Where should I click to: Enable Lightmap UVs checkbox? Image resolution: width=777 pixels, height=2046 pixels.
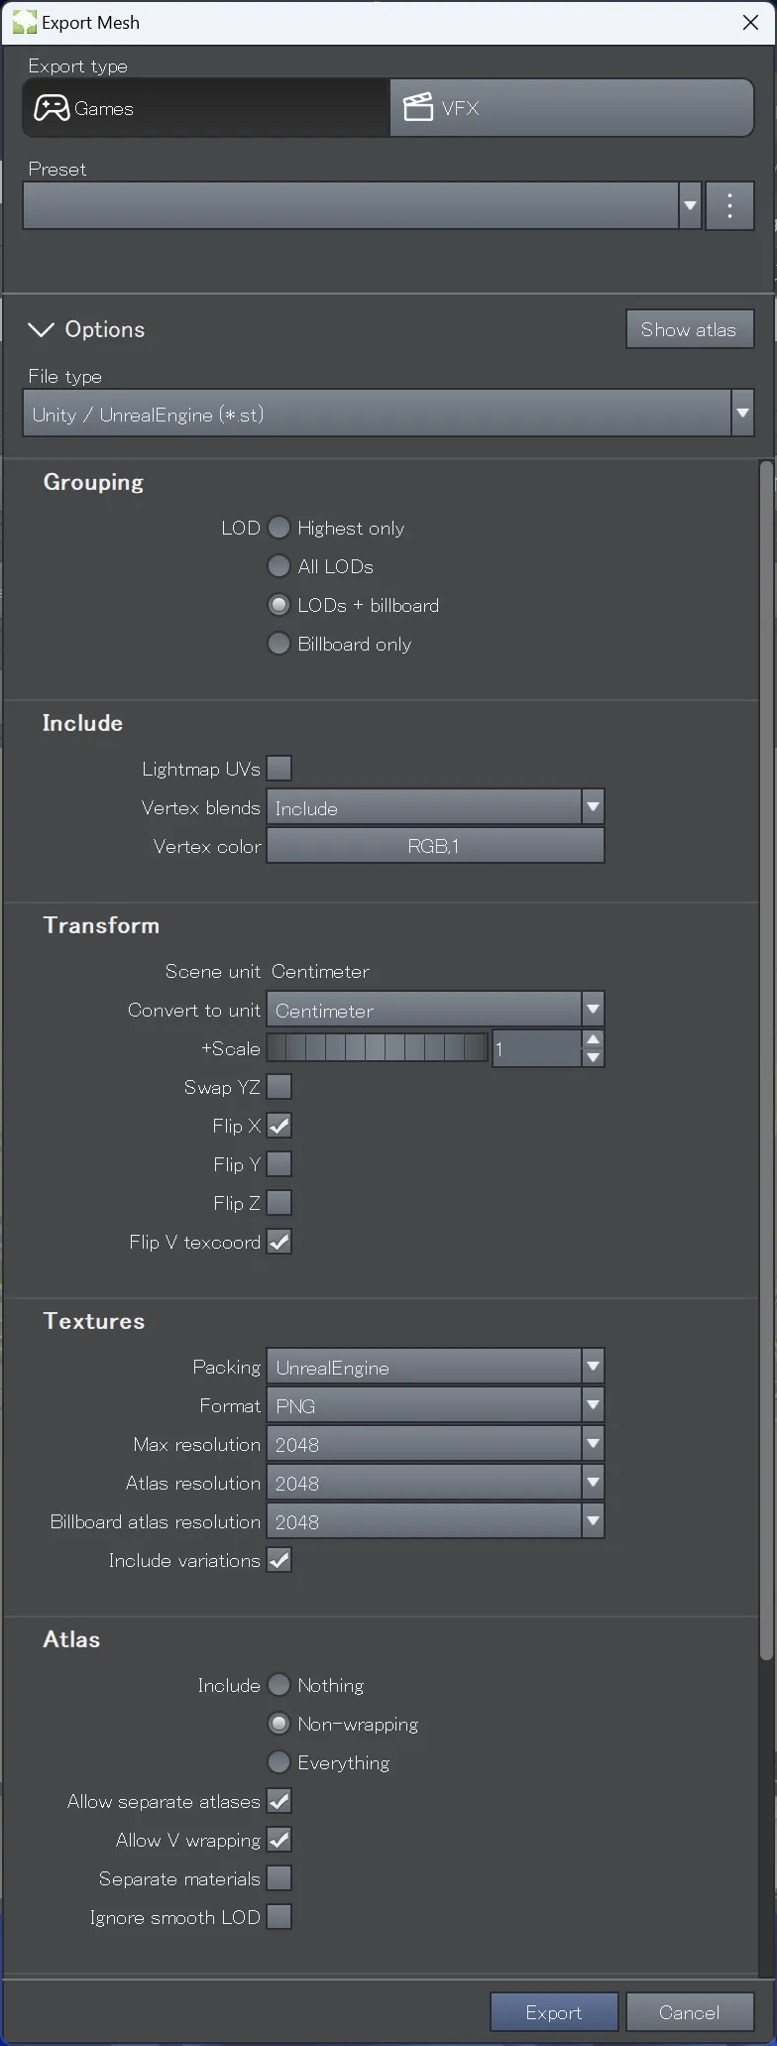tap(279, 768)
